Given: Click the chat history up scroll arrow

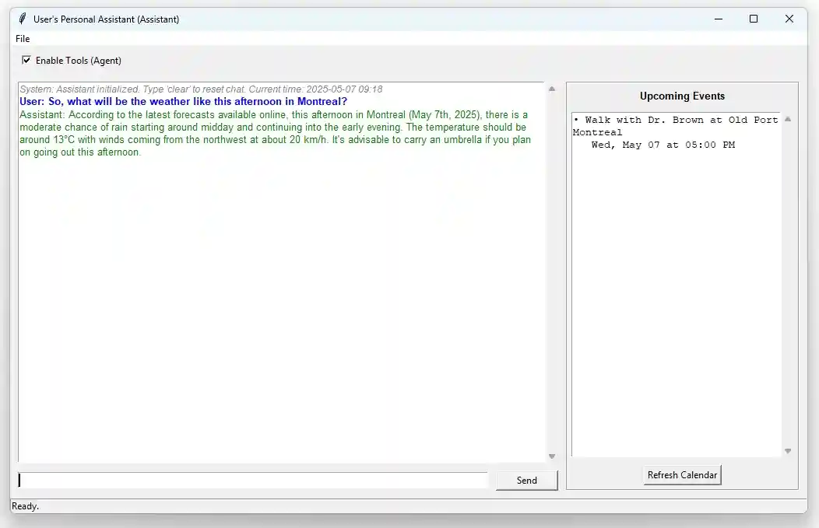Looking at the screenshot, I should point(552,87).
